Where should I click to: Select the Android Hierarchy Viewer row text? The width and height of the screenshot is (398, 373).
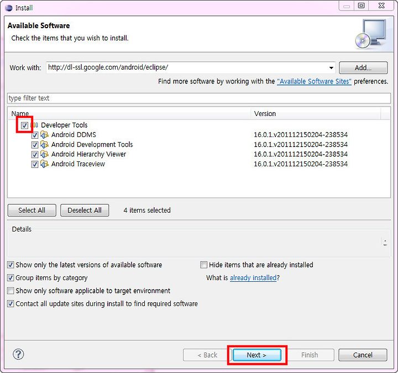tap(88, 154)
